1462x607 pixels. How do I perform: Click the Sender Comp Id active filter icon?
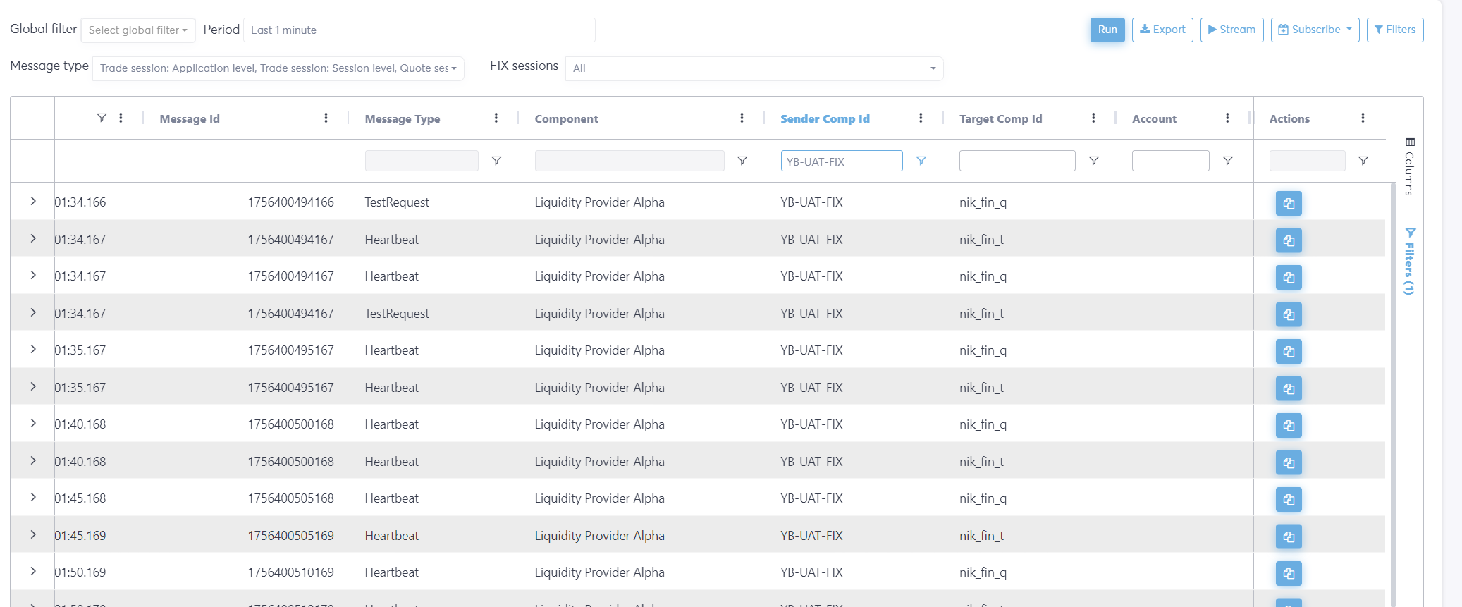[921, 161]
